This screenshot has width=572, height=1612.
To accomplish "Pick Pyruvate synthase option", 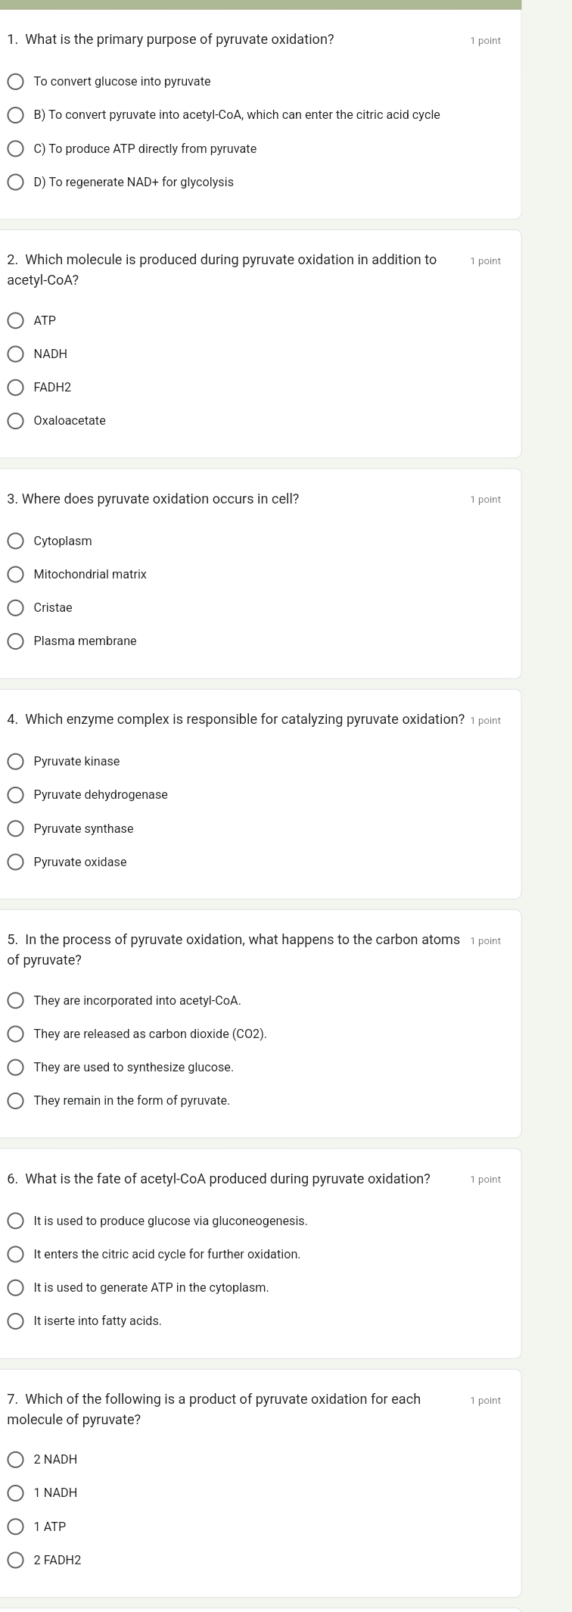I will [x=16, y=829].
